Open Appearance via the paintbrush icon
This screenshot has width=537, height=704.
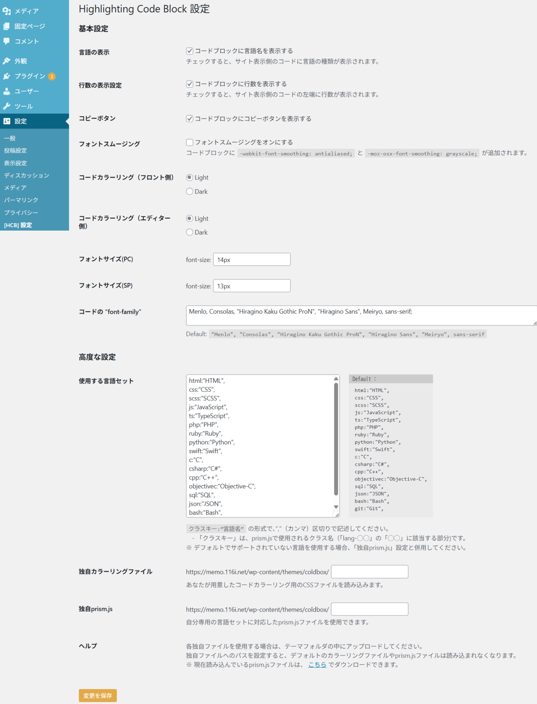7,61
